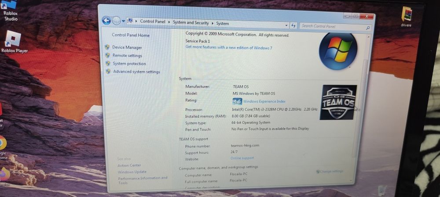Click the Back arrow navigation button
Image resolution: width=440 pixels, height=197 pixels.
pyautogui.click(x=106, y=21)
